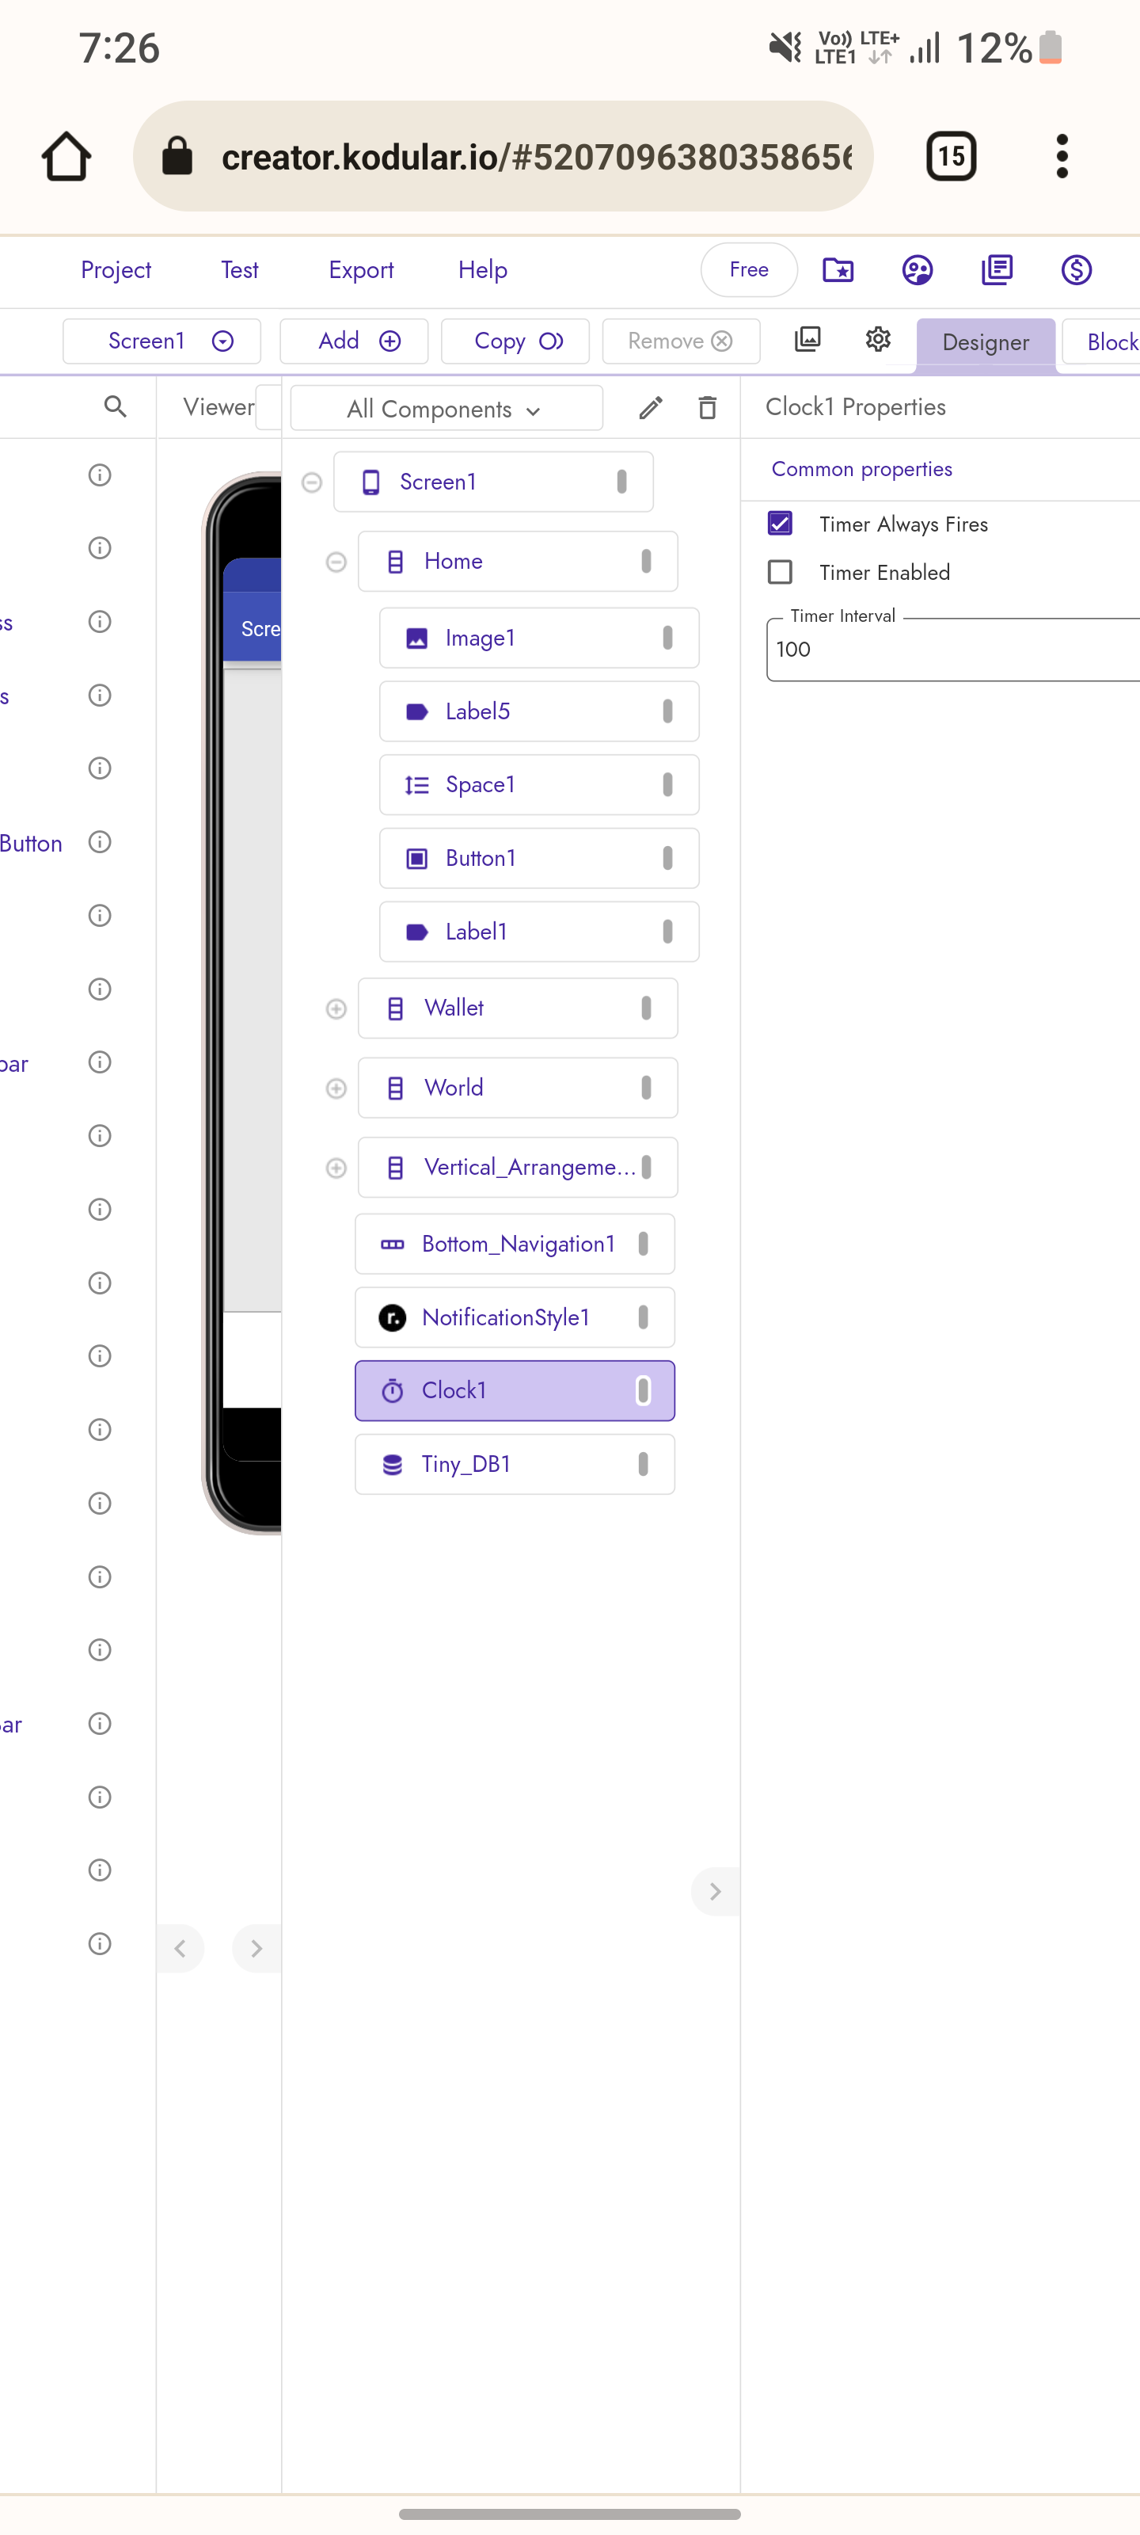Select the Clock1 timer icon
Screen dimensions: 1140x2535
[x=393, y=1390]
